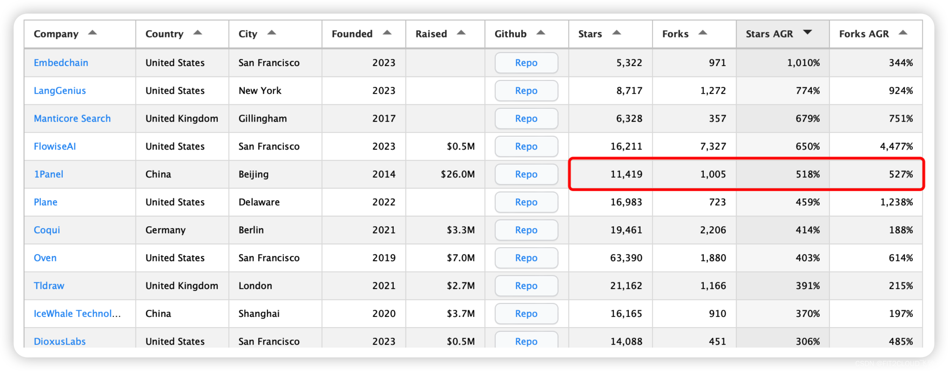
Task: Select the $26.0M raised cell
Action: 445,174
